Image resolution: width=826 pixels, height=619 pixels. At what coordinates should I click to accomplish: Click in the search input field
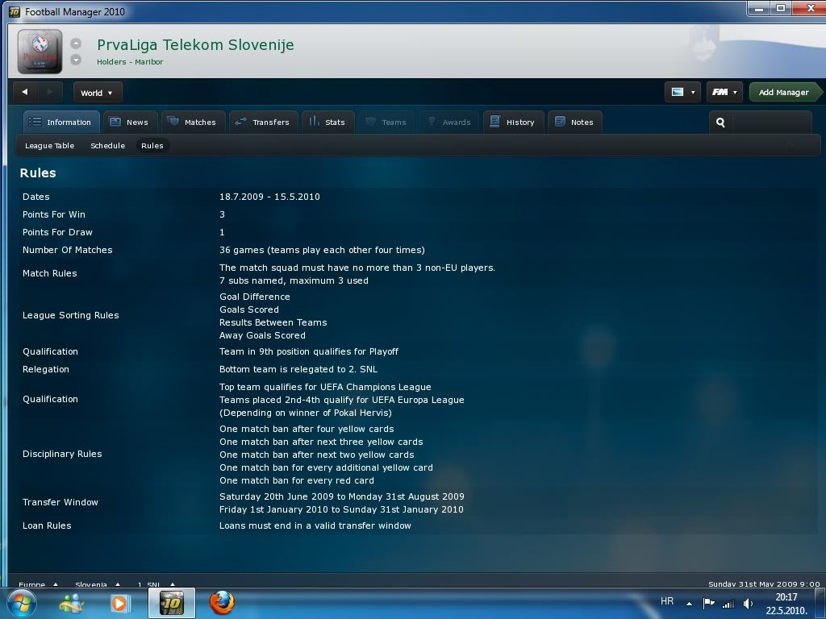point(770,123)
